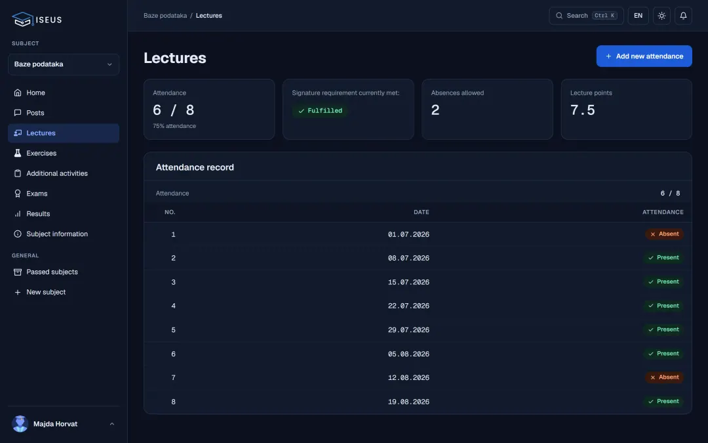Open Exercises in the sidebar

coord(64,153)
